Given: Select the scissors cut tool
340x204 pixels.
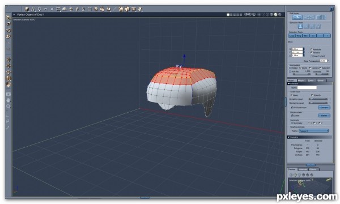Looking at the screenshot, I should click(x=45, y=9).
